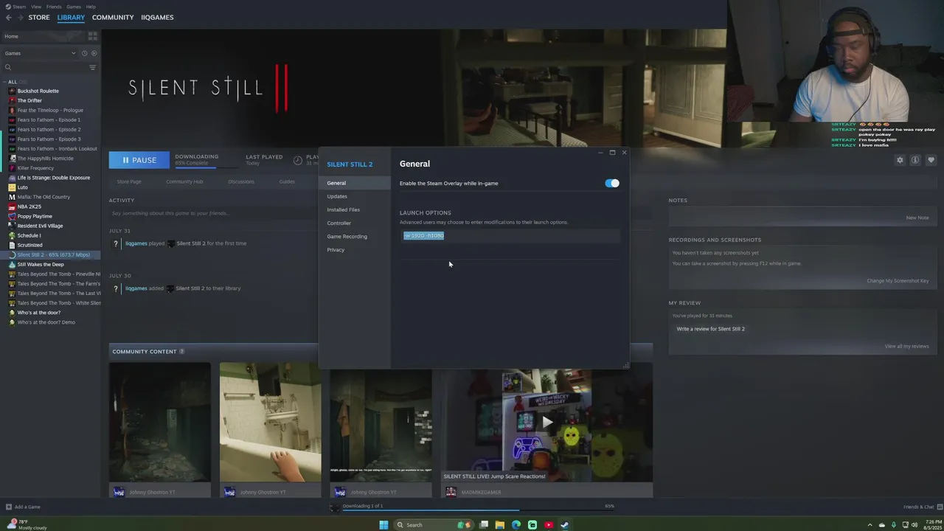The height and width of the screenshot is (531, 944).
Task: Add game to favorites heart icon
Action: (931, 160)
